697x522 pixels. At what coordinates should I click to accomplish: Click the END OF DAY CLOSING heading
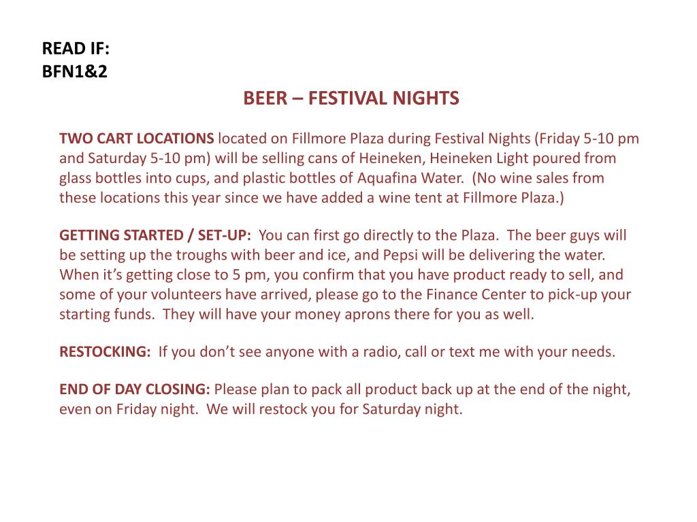pos(134,389)
